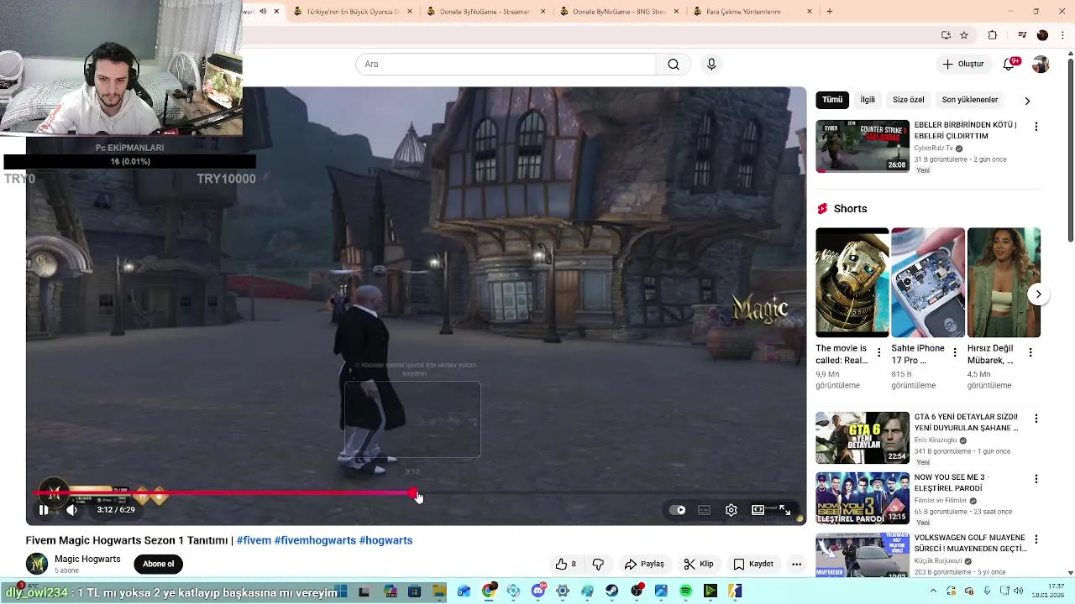Click the Oluştur create button
This screenshot has height=604, width=1075.
[x=963, y=64]
